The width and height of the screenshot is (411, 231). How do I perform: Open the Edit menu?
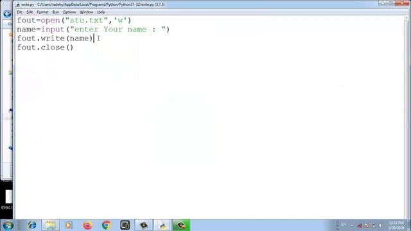point(30,12)
